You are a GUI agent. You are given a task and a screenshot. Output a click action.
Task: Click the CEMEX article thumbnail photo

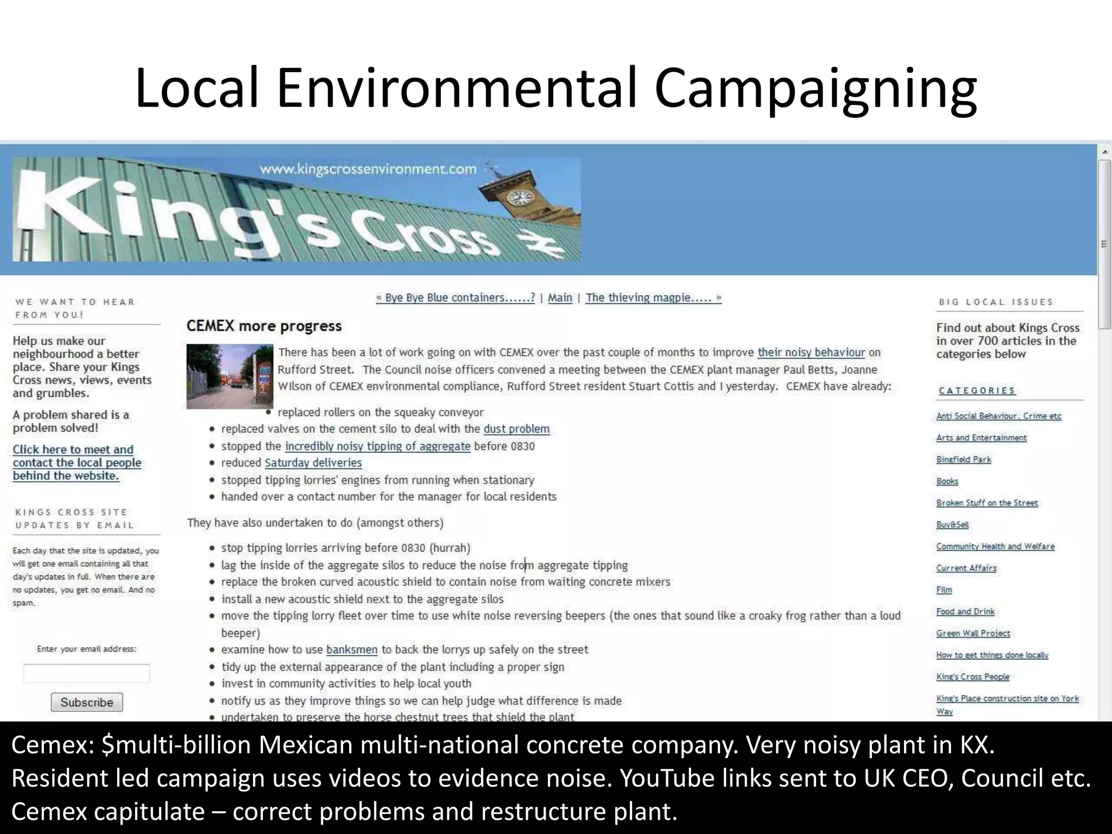point(230,376)
